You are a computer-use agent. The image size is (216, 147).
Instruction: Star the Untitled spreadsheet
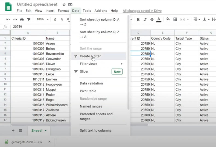(64, 4)
